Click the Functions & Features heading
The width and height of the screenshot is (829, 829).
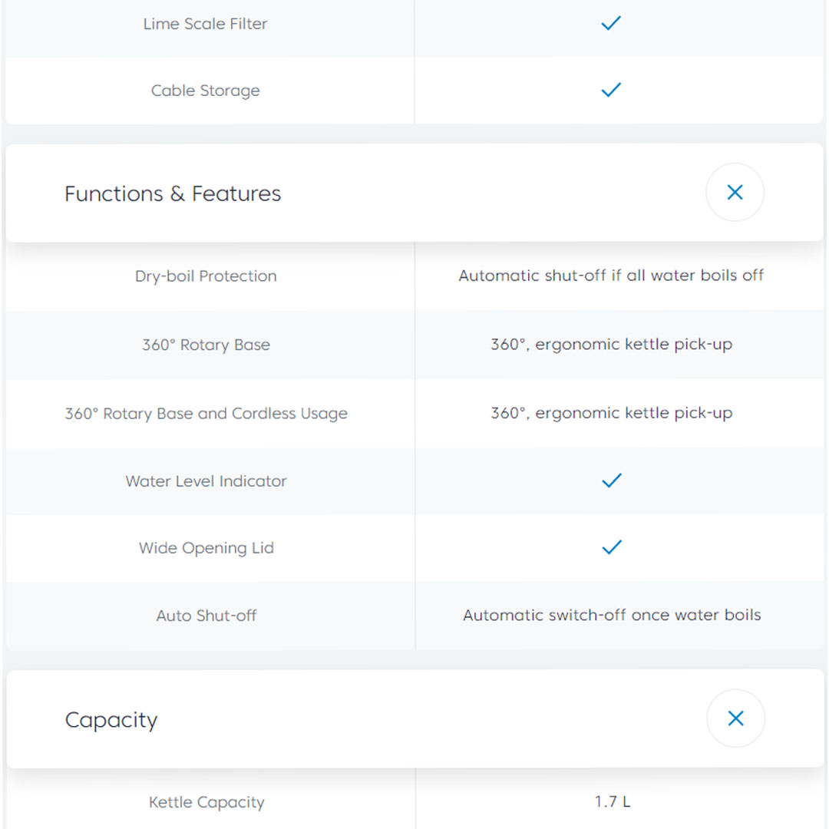tap(173, 193)
